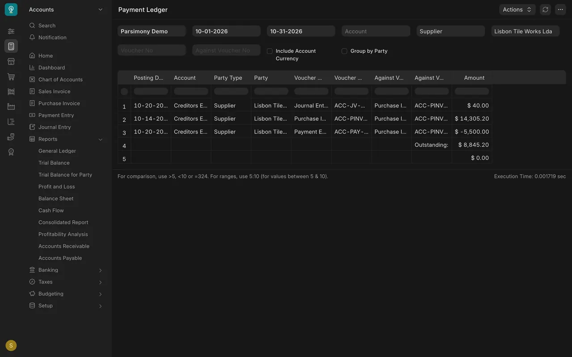Select the $ 14,305.20 amount cell
This screenshot has width=572, height=357.
(472, 119)
